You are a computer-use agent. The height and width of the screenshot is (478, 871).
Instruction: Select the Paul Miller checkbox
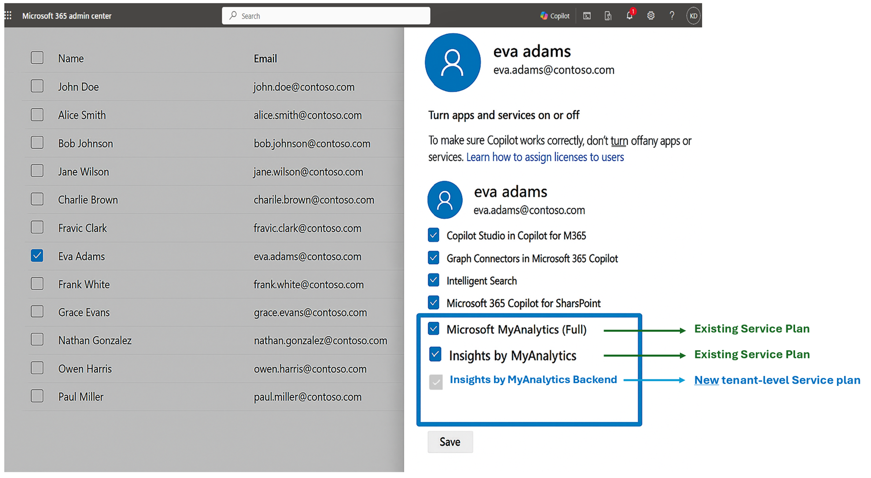pyautogui.click(x=37, y=396)
